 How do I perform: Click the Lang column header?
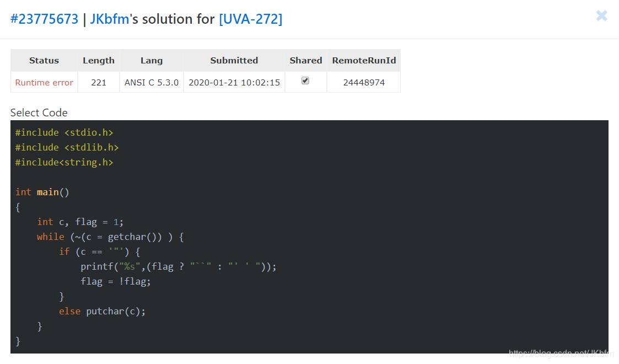(152, 61)
